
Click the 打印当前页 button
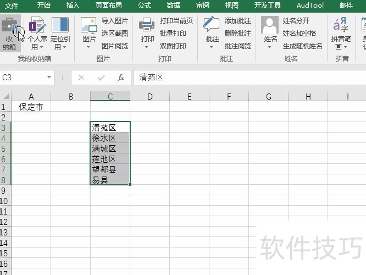pos(176,21)
